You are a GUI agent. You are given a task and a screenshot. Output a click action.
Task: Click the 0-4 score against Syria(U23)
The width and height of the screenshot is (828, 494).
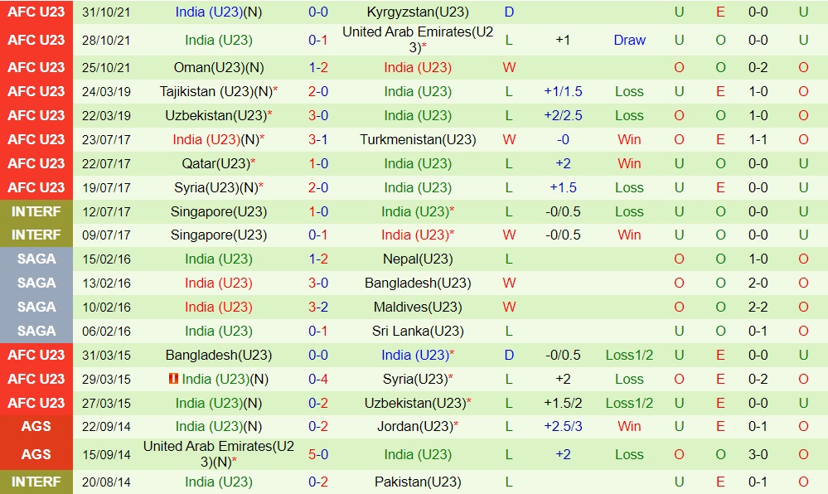tap(318, 379)
